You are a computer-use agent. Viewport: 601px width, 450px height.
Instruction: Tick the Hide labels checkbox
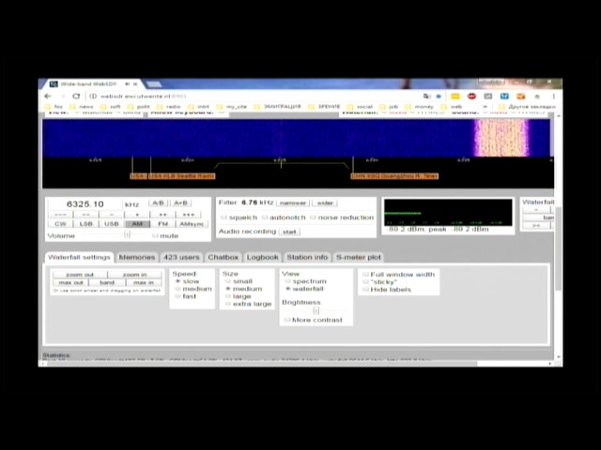pos(365,290)
